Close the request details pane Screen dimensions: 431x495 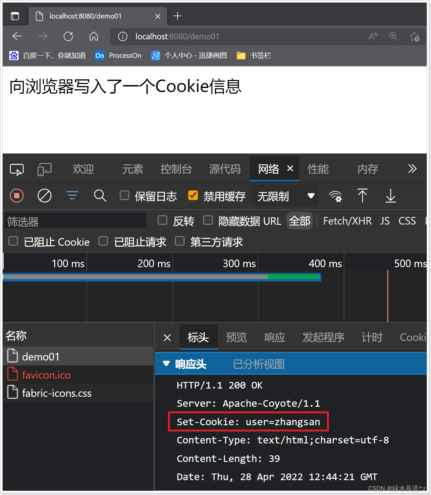167,338
